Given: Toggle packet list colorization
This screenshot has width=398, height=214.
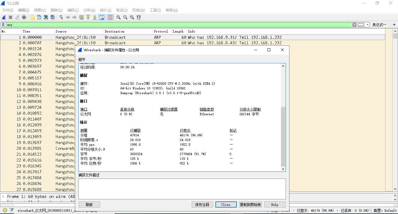Looking at the screenshot, I should (110, 17).
